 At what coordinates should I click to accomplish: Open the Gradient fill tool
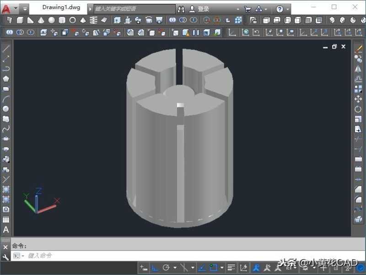pos(6,200)
